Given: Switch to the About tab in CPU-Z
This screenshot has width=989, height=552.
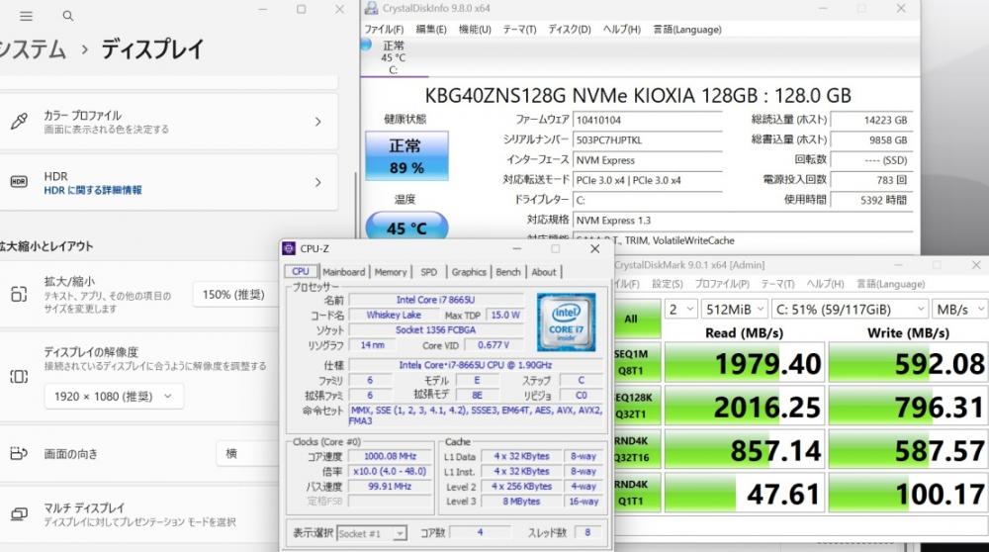Looking at the screenshot, I should coord(544,272).
